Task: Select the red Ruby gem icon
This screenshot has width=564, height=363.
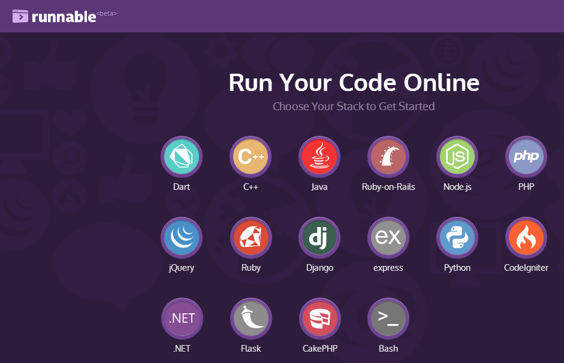Action: pos(251,238)
